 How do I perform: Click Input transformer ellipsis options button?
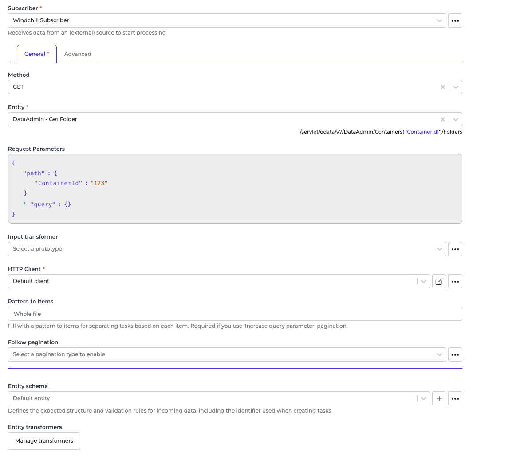(x=455, y=249)
